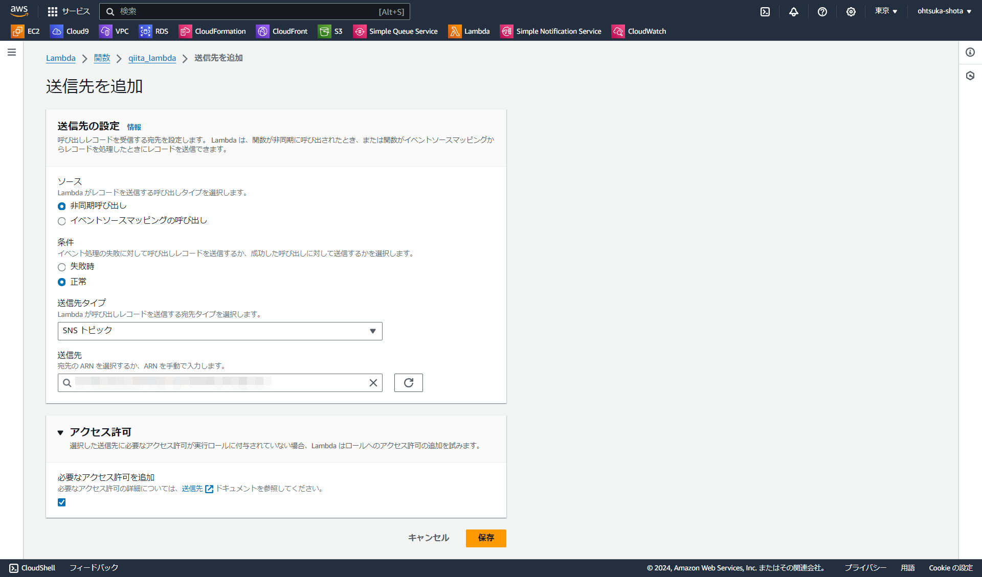
Task: Uncheck 必要なアクセス許可を追加
Action: (61, 502)
